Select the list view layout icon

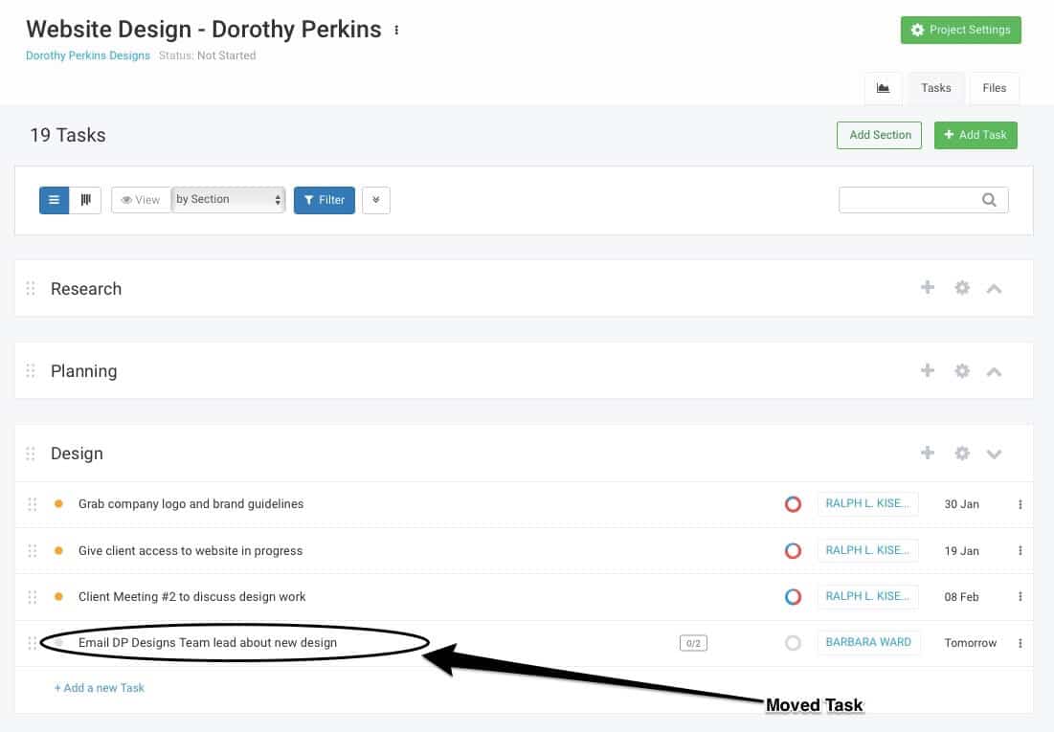point(54,200)
